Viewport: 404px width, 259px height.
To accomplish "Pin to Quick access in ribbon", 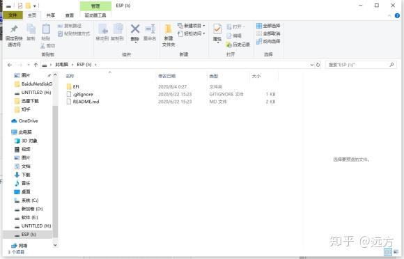I will click(14, 36).
